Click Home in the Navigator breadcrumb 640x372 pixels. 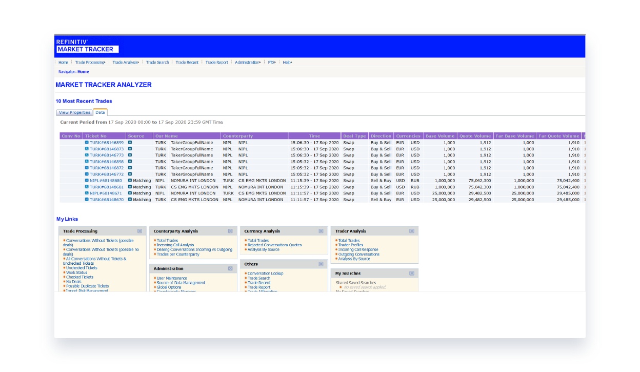(83, 72)
